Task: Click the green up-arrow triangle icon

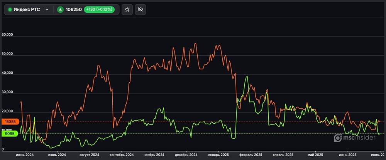Action: pyautogui.click(x=60, y=9)
